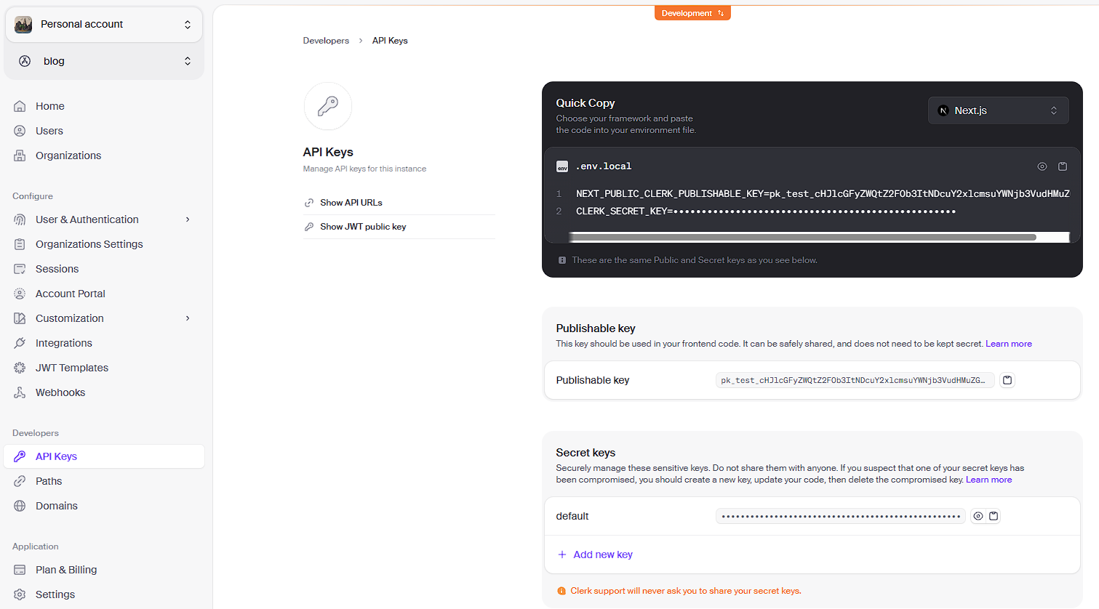This screenshot has height=609, width=1099.
Task: Open the Personal account switcher
Action: coord(104,25)
